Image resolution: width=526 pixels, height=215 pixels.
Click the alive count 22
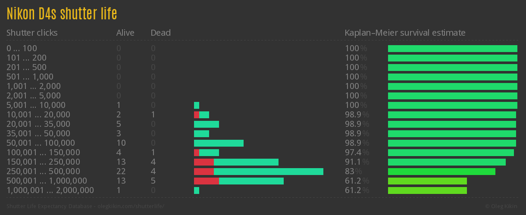pyautogui.click(x=121, y=172)
